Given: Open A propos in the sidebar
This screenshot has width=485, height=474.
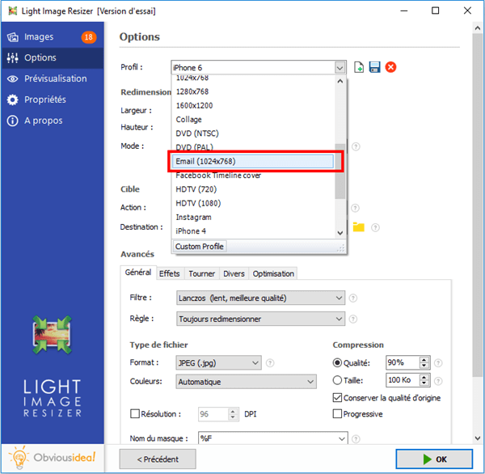Looking at the screenshot, I should [52, 121].
